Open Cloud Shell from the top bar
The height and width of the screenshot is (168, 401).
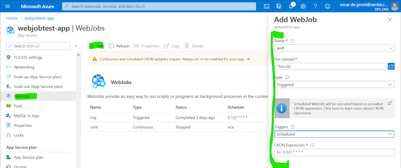click(x=266, y=7)
